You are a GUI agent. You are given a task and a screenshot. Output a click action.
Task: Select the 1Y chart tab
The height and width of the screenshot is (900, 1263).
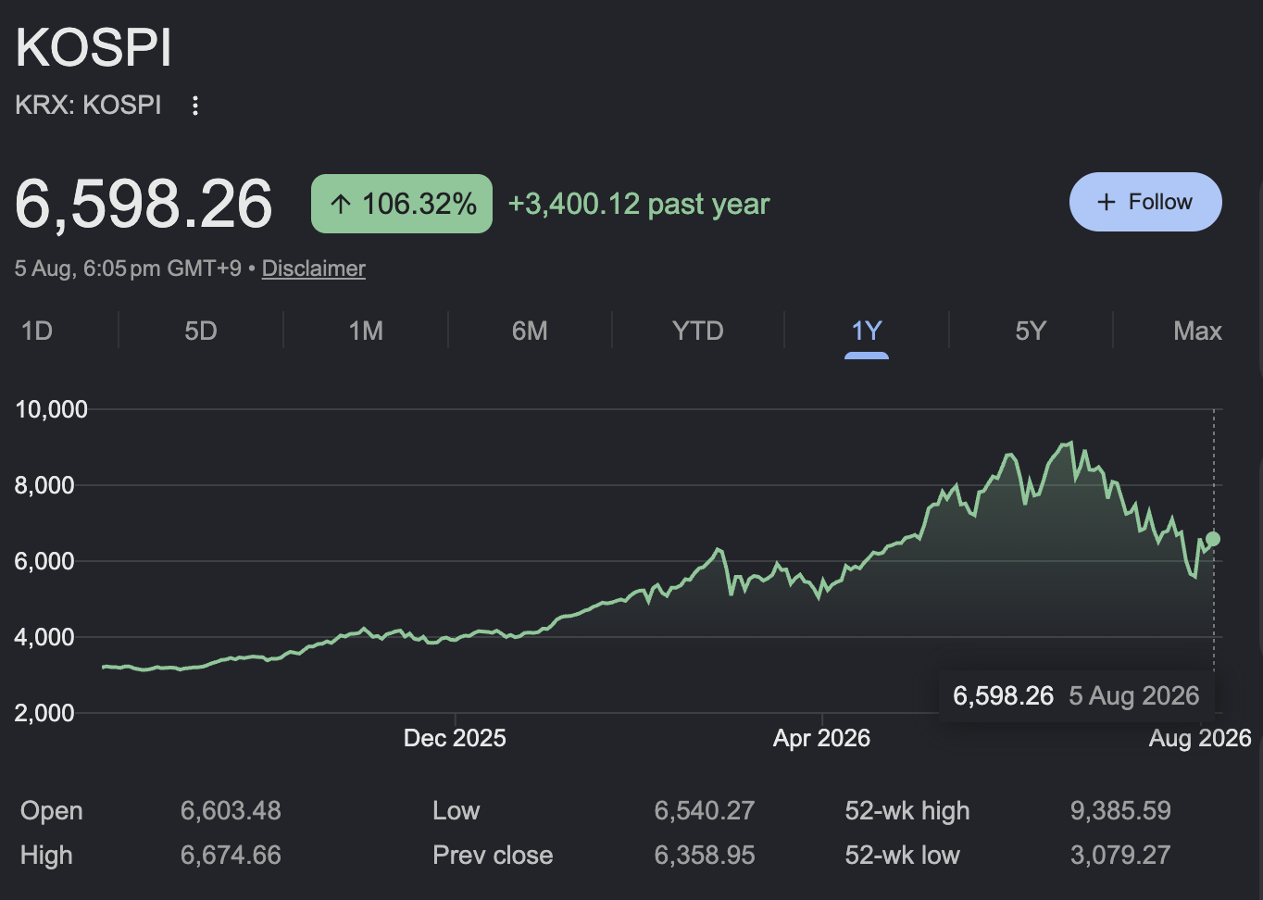tap(867, 331)
